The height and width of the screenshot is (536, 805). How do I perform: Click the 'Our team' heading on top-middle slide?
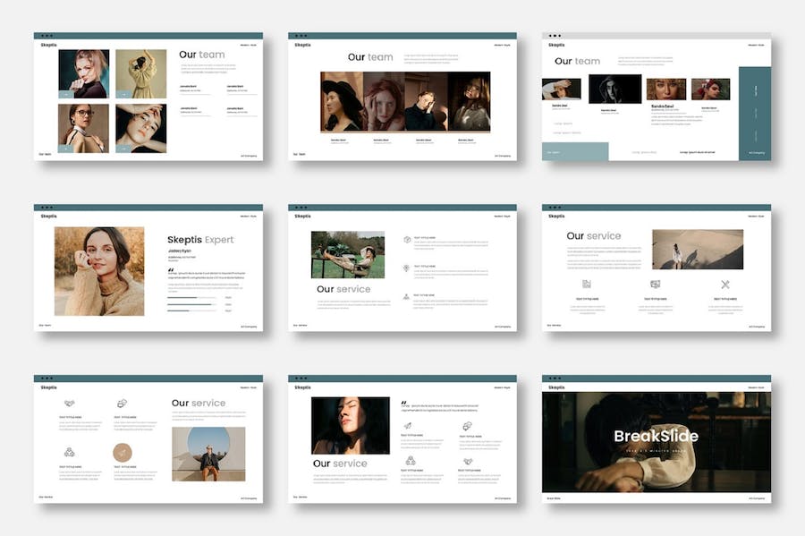pyautogui.click(x=370, y=57)
